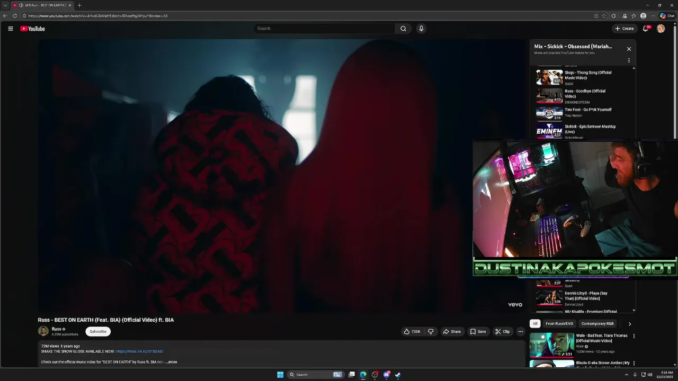Play Sickick - Epic Eminem MashUp
The height and width of the screenshot is (381, 678).
[x=583, y=131]
